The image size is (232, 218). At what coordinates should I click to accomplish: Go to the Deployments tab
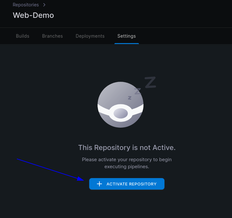click(x=90, y=36)
